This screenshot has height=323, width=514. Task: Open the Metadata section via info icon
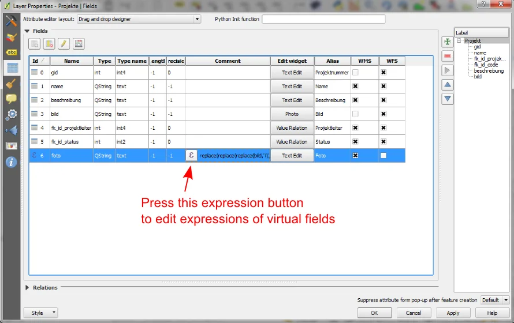point(11,161)
